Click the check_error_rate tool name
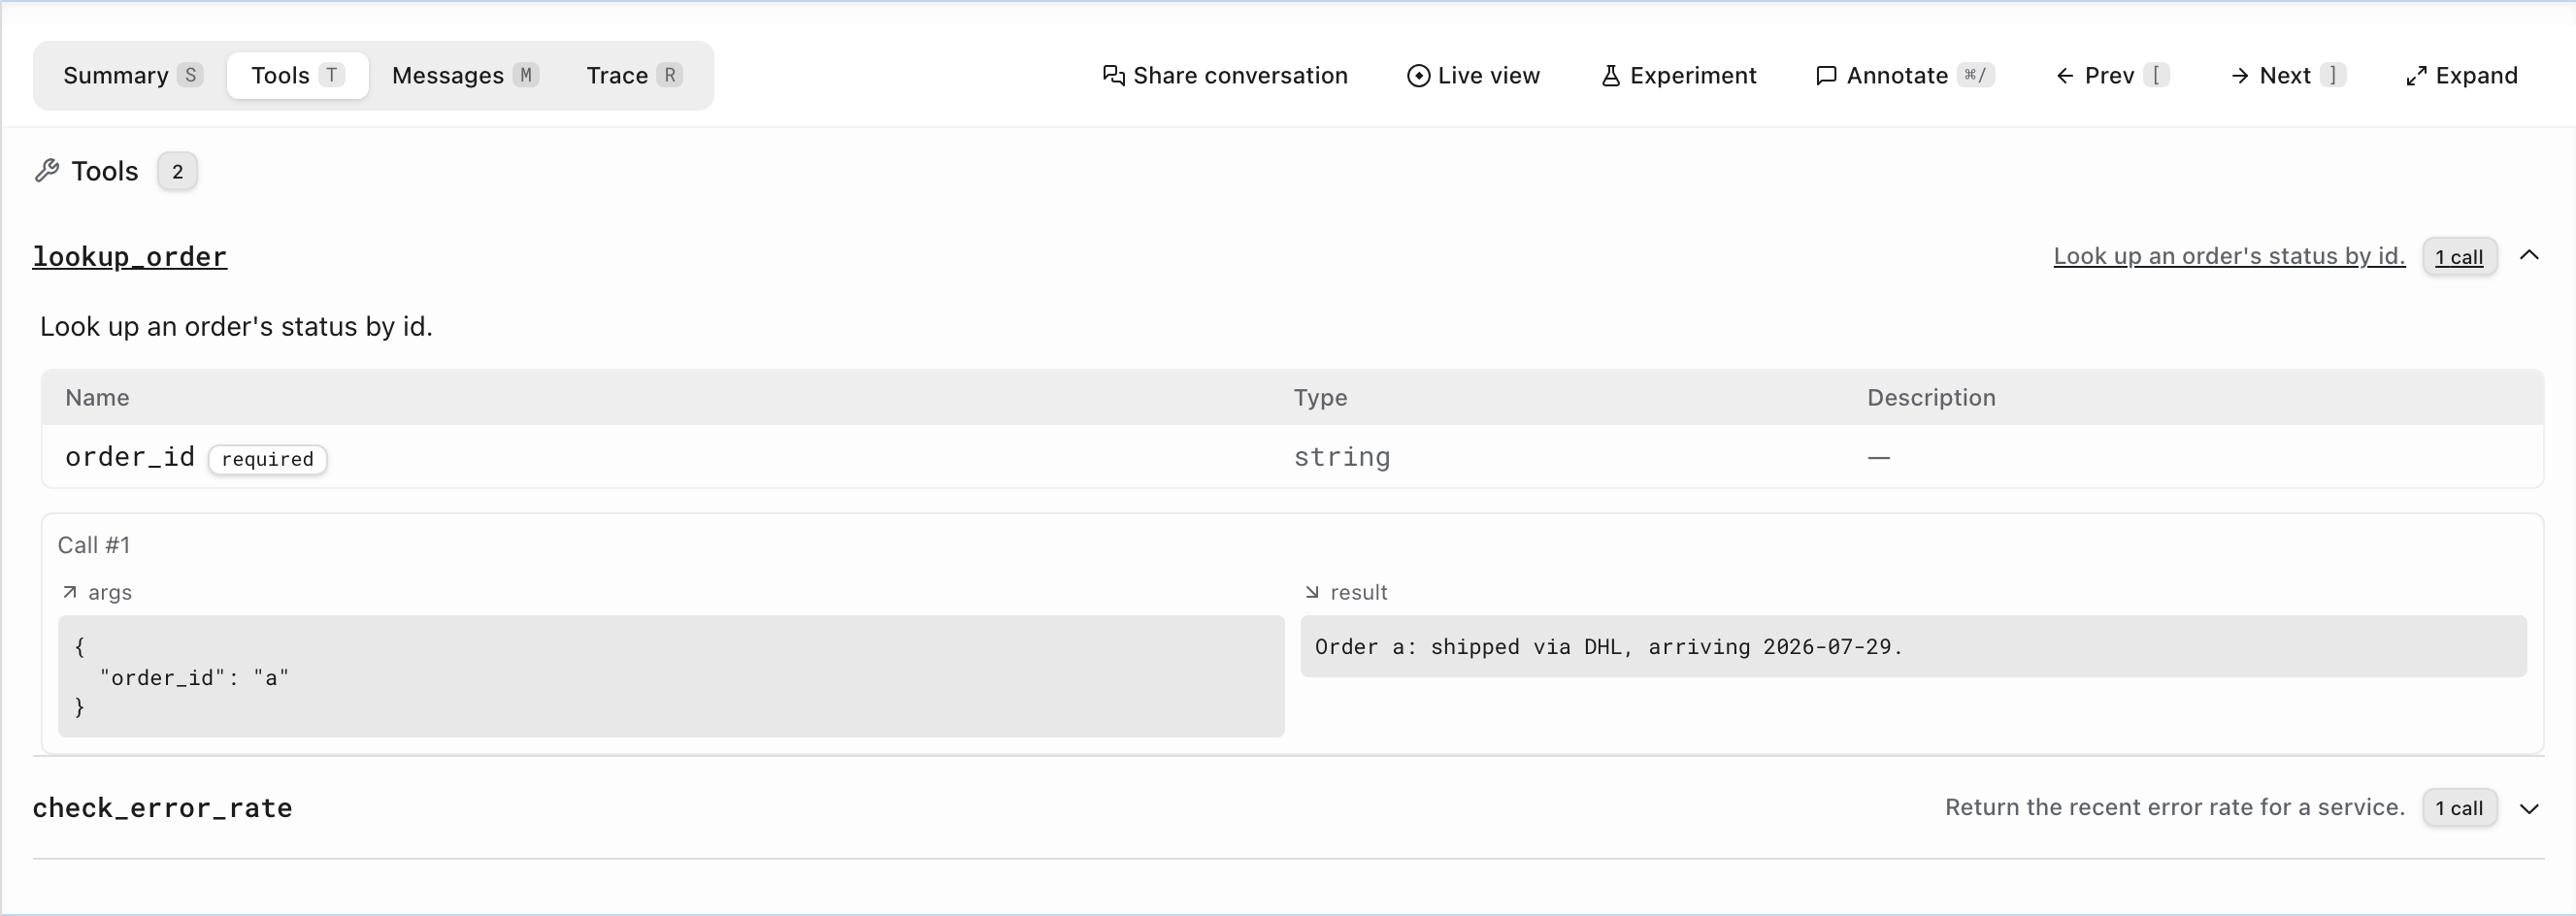The image size is (2576, 916). pos(163,808)
